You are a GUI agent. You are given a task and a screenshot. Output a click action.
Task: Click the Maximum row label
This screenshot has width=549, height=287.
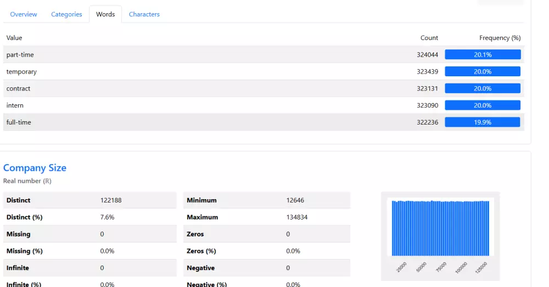tap(203, 217)
